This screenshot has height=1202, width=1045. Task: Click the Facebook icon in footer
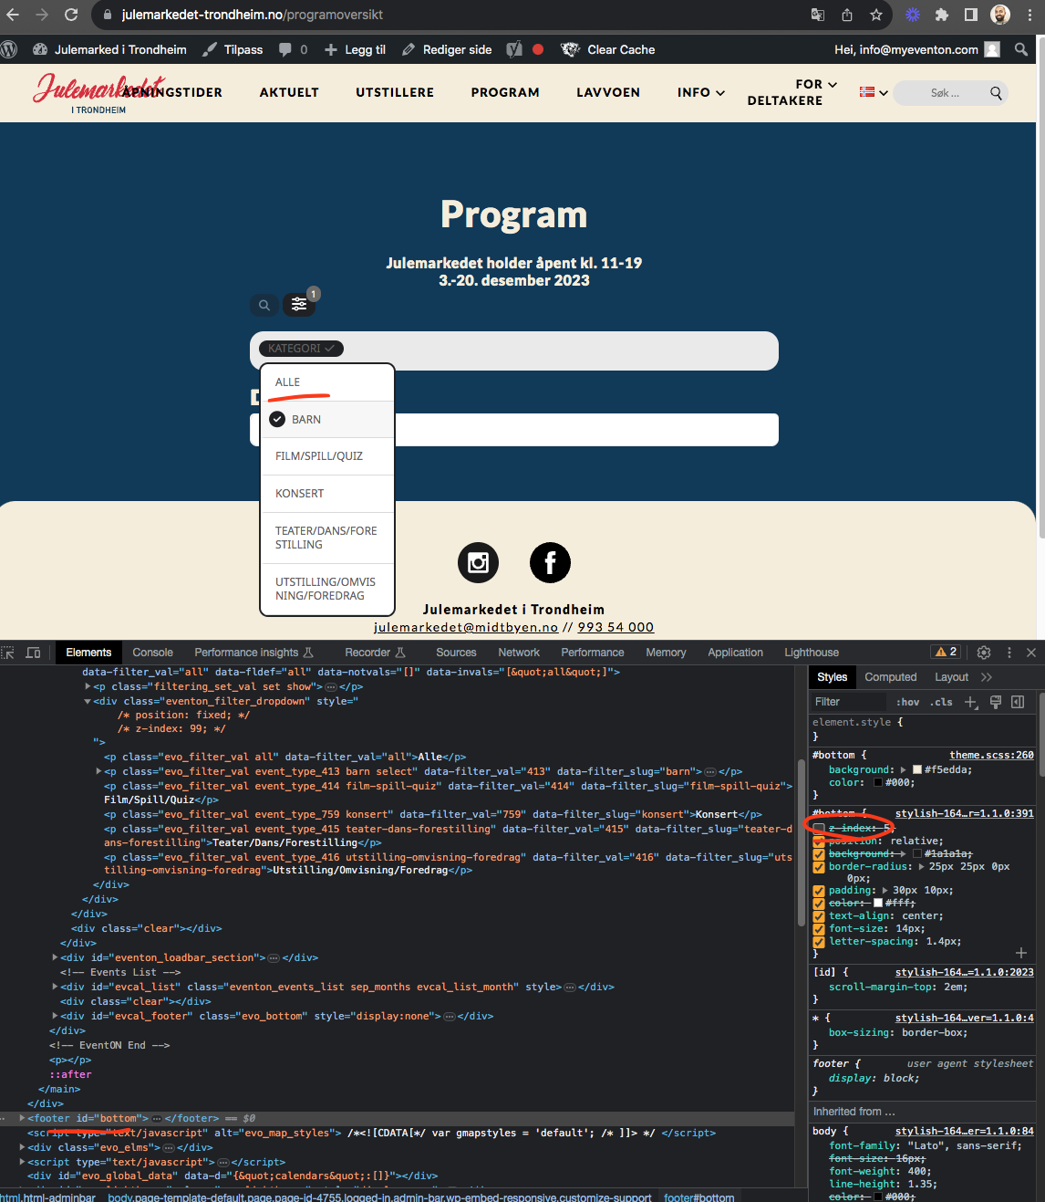click(550, 563)
